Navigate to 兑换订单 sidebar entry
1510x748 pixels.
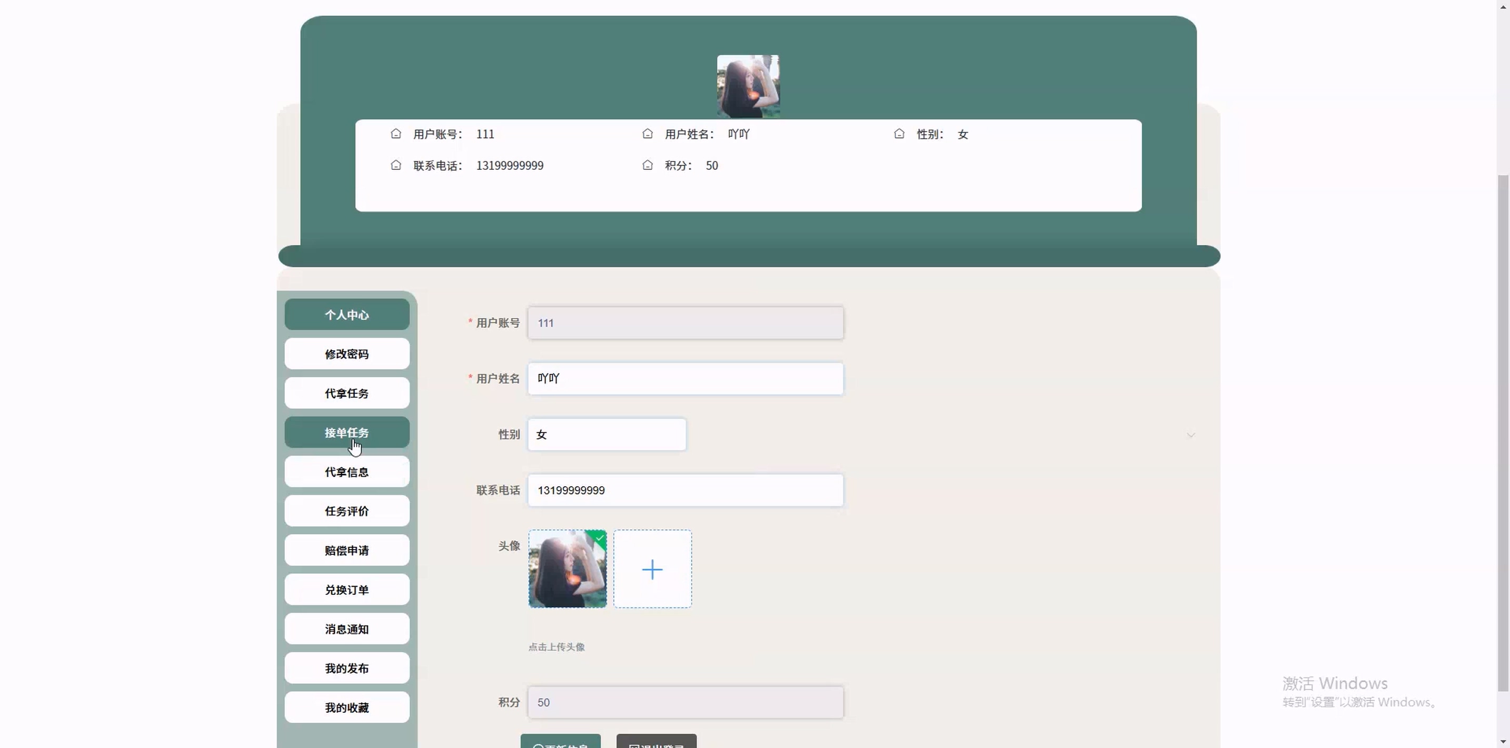point(346,589)
